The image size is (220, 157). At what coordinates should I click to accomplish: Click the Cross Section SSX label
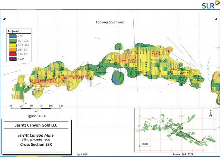tap(36, 145)
